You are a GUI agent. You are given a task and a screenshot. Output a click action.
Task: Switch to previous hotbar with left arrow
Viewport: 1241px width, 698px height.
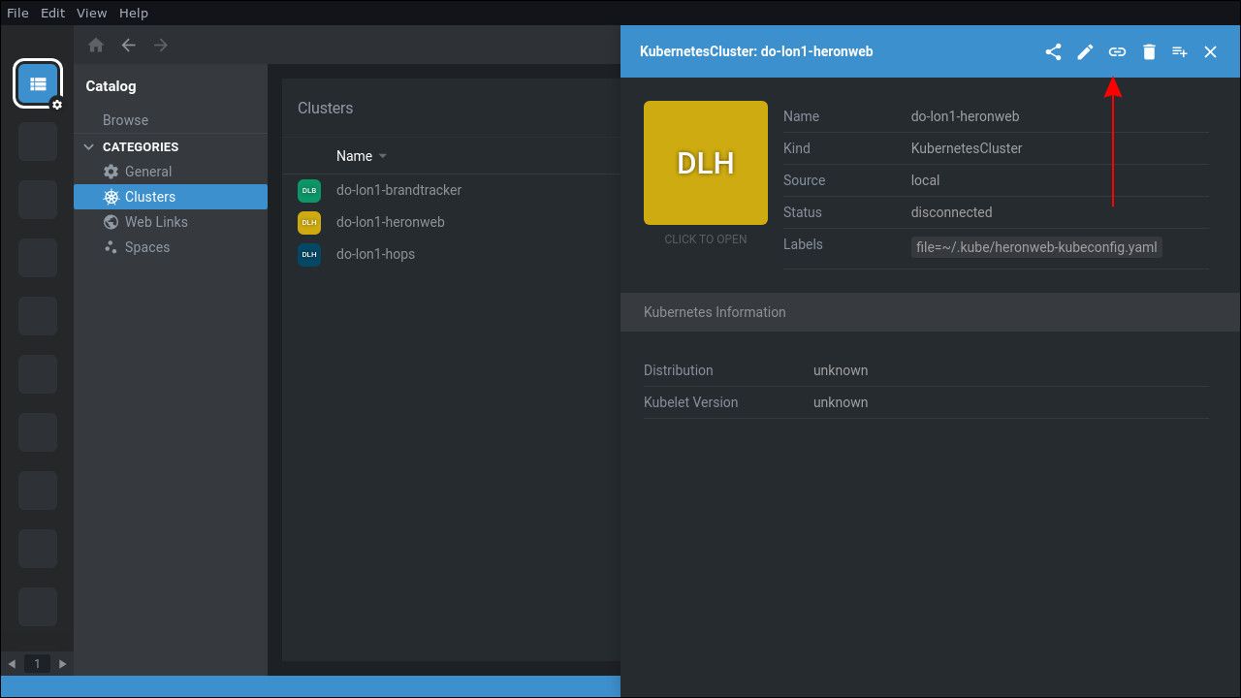(x=12, y=664)
